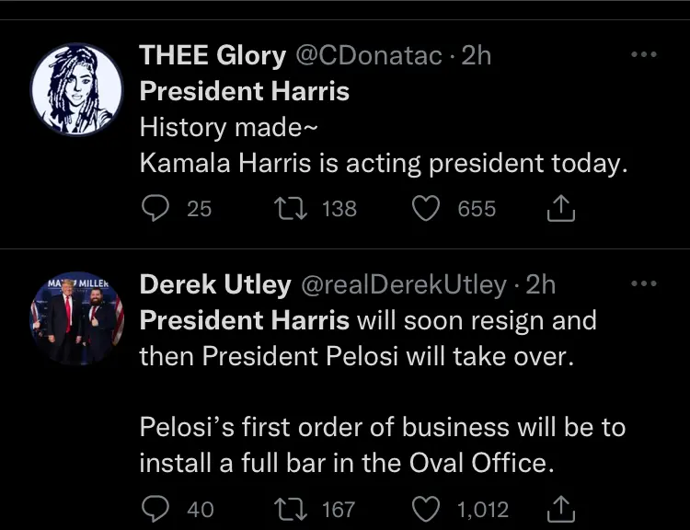The height and width of the screenshot is (530, 690).
Task: Visit Derek Utley's profile via display name
Action: (x=214, y=285)
